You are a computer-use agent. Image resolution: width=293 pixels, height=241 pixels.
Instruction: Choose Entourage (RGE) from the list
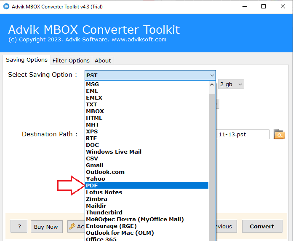coord(146,226)
